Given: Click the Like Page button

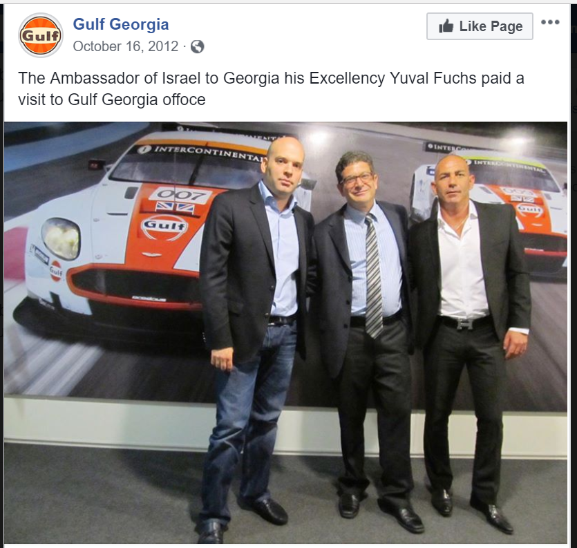Looking at the screenshot, I should [480, 26].
